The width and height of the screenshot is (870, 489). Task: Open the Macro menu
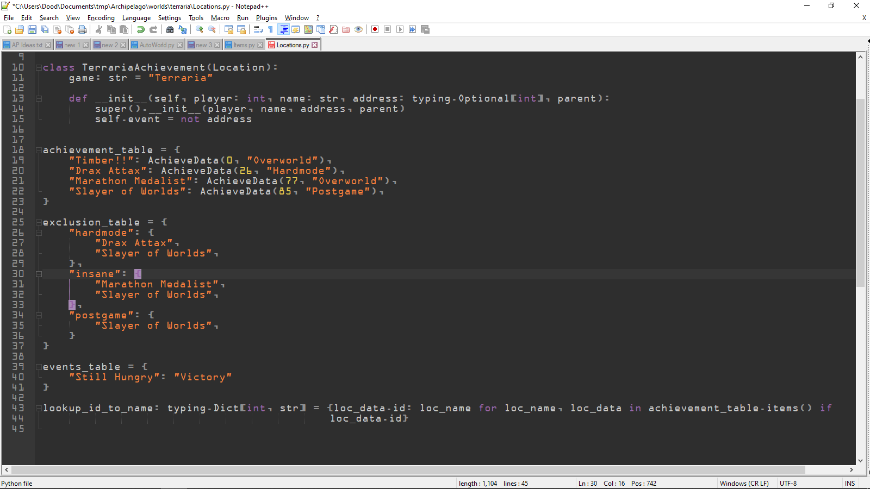coord(220,17)
